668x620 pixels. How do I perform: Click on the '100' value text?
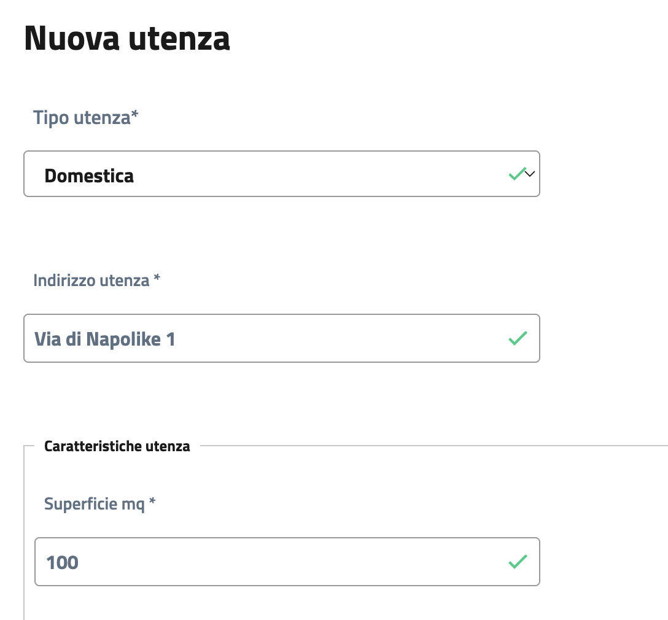62,562
